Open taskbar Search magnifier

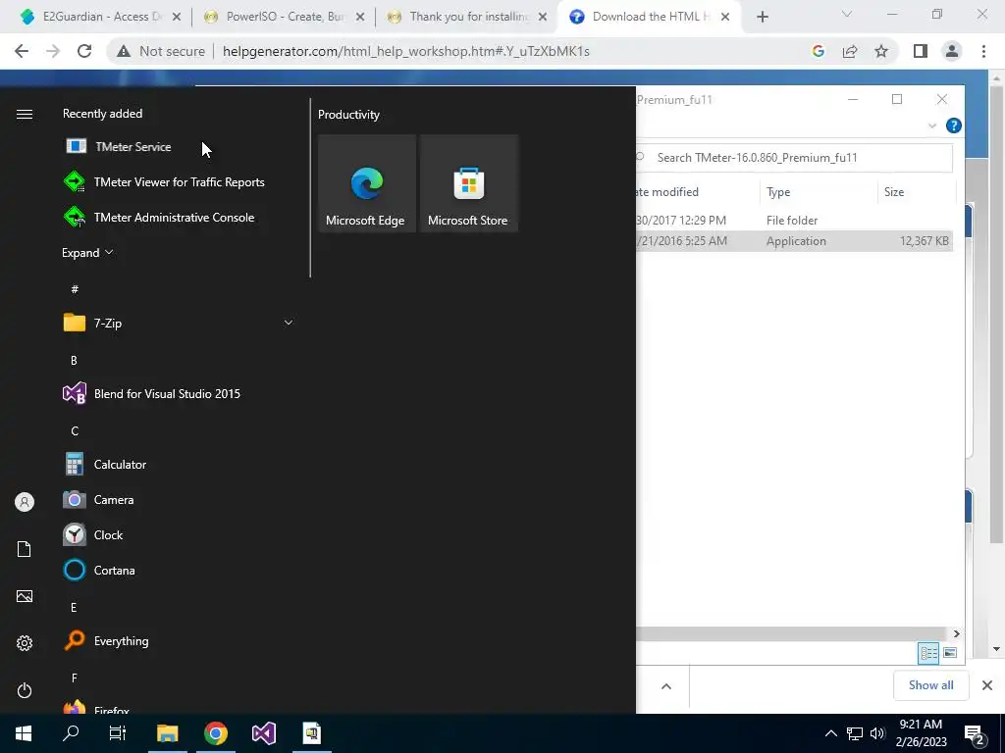pyautogui.click(x=71, y=733)
